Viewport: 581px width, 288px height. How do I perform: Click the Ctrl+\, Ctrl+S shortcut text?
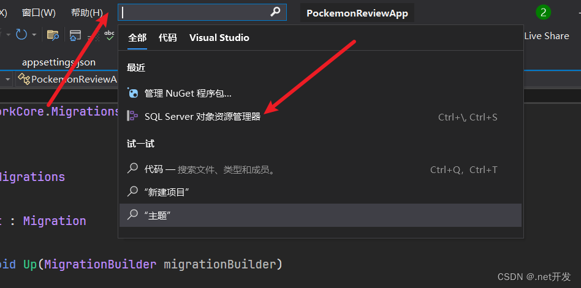[468, 117]
